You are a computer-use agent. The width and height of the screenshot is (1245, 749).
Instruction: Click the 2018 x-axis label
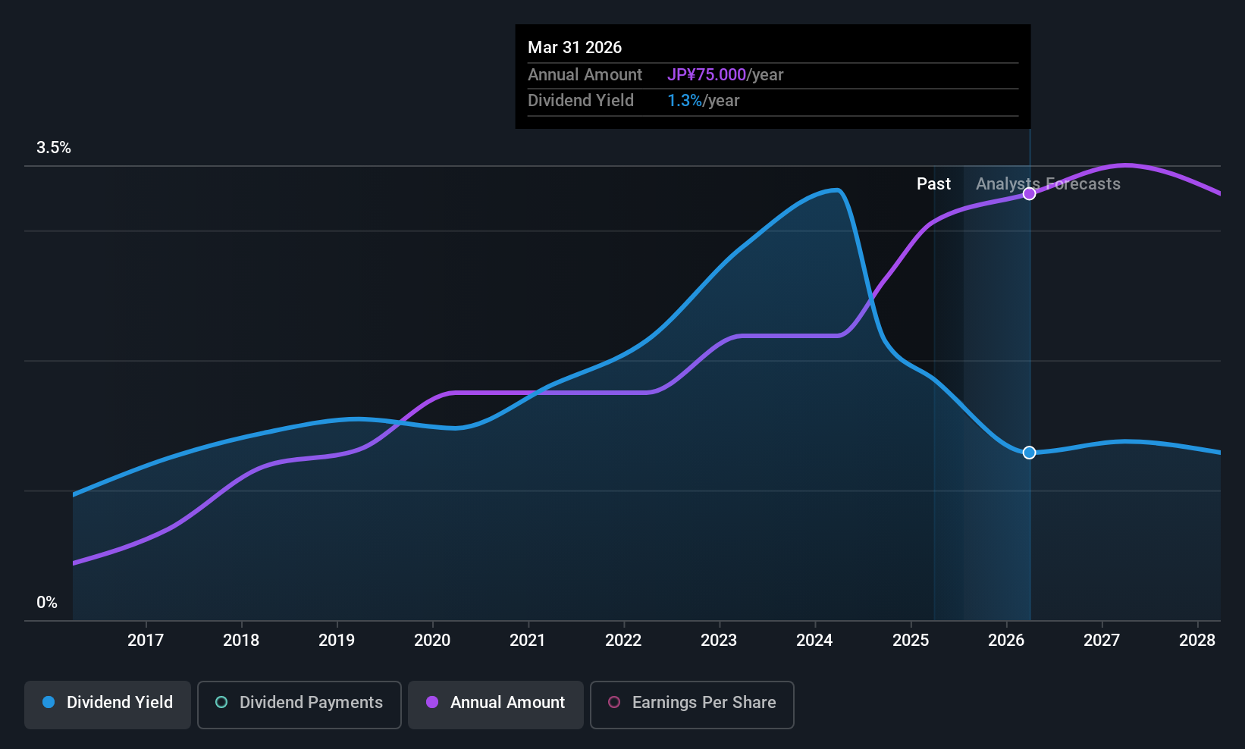[241, 641]
